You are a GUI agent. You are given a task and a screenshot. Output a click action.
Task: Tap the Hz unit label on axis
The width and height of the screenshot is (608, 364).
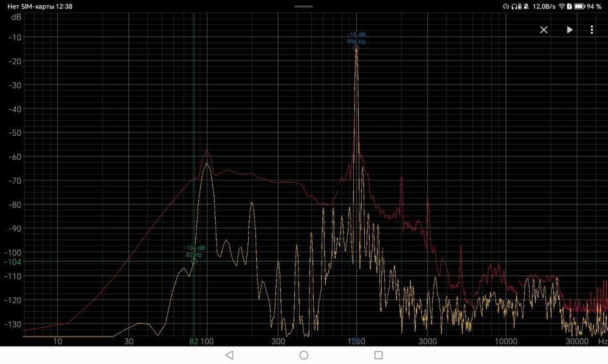pyautogui.click(x=601, y=342)
